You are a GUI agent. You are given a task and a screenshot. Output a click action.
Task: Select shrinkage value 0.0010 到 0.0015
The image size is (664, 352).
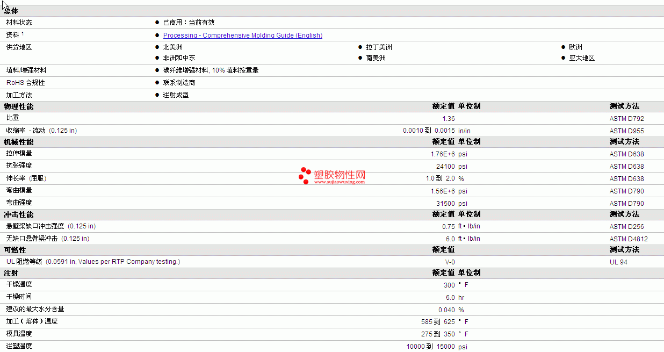click(x=429, y=131)
